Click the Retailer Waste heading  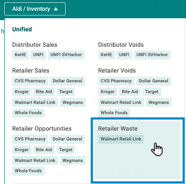click(118, 129)
